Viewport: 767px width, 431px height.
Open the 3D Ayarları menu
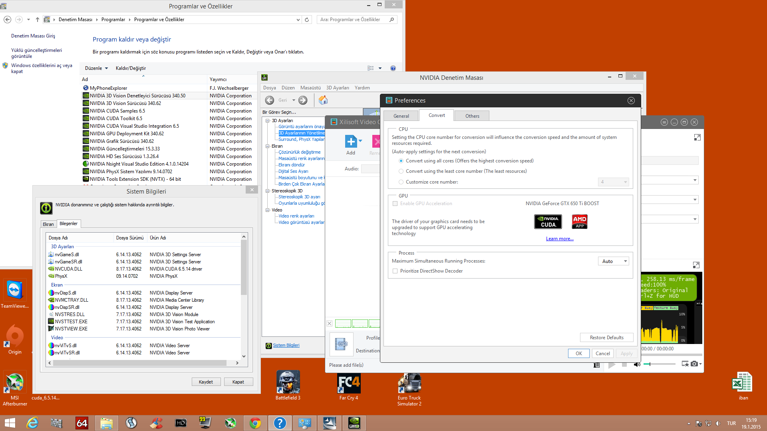[338, 88]
